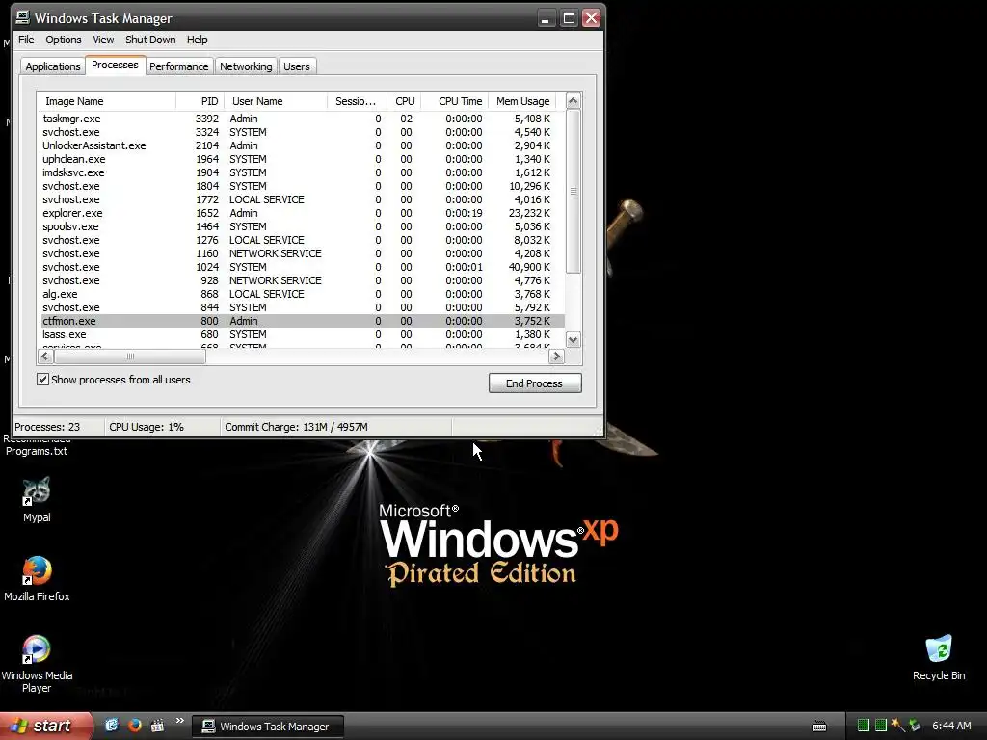This screenshot has height=740, width=987.
Task: Switch to the Applications tab
Action: point(53,66)
